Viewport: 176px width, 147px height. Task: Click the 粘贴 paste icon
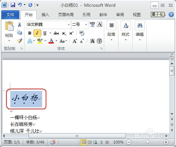(x=9, y=26)
